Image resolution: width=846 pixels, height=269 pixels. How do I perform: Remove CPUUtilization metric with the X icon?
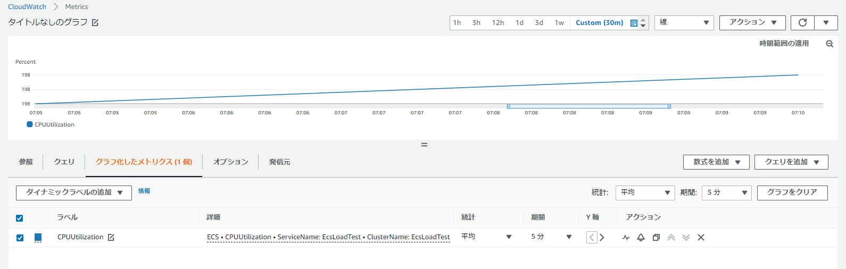pos(701,238)
